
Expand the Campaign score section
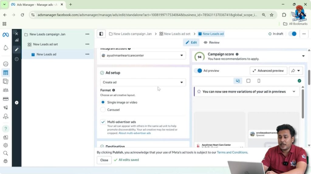(x=303, y=56)
